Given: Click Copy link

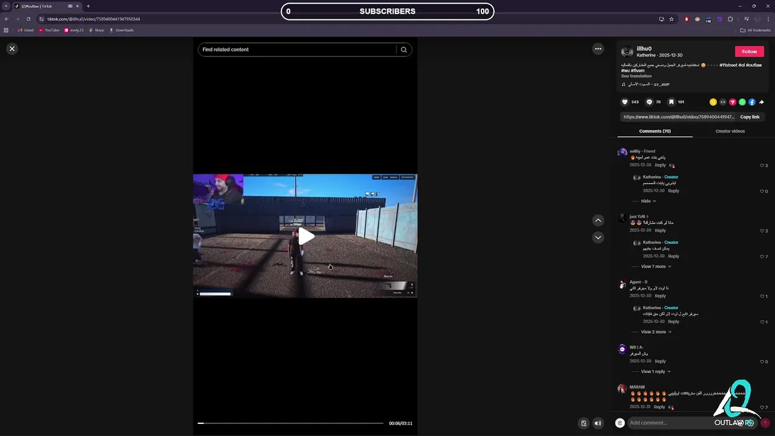Looking at the screenshot, I should pyautogui.click(x=750, y=117).
